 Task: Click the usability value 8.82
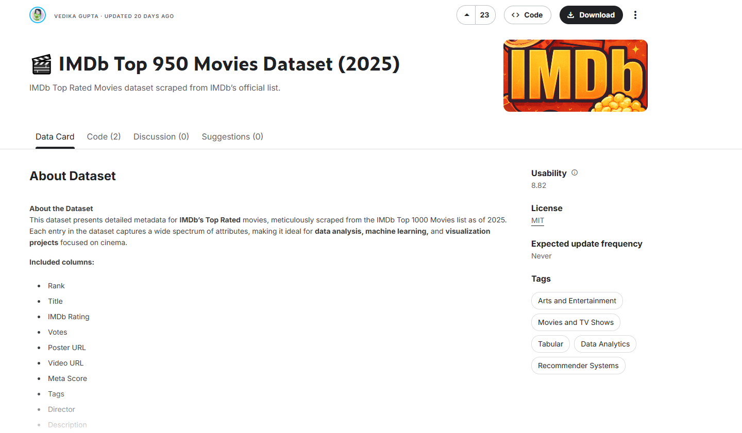(538, 185)
